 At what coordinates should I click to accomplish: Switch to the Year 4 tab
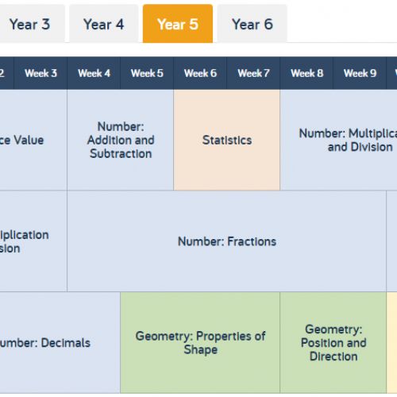pos(104,24)
